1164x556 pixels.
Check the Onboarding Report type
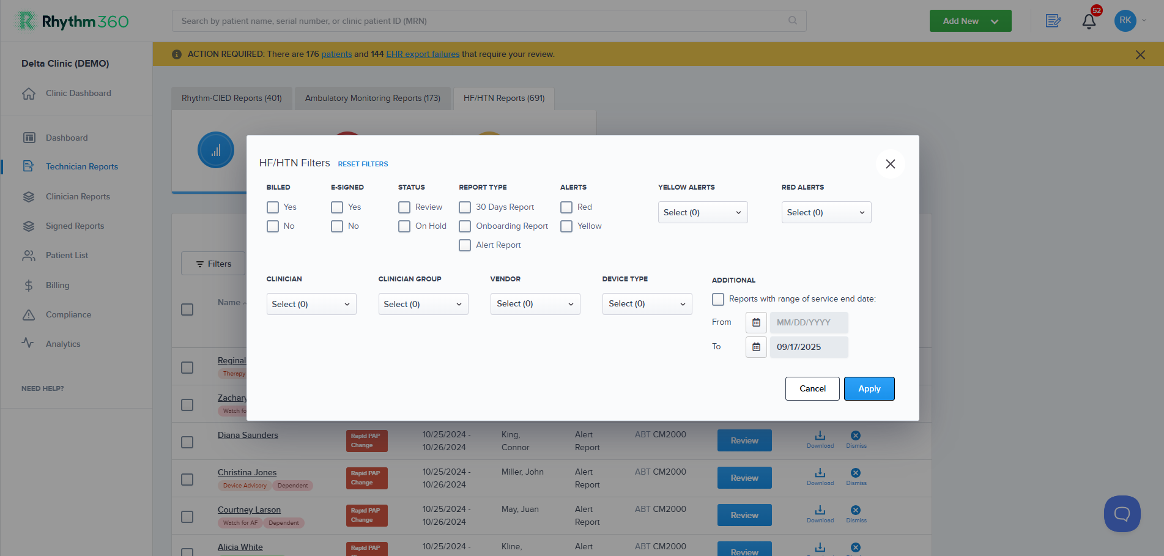(x=465, y=226)
